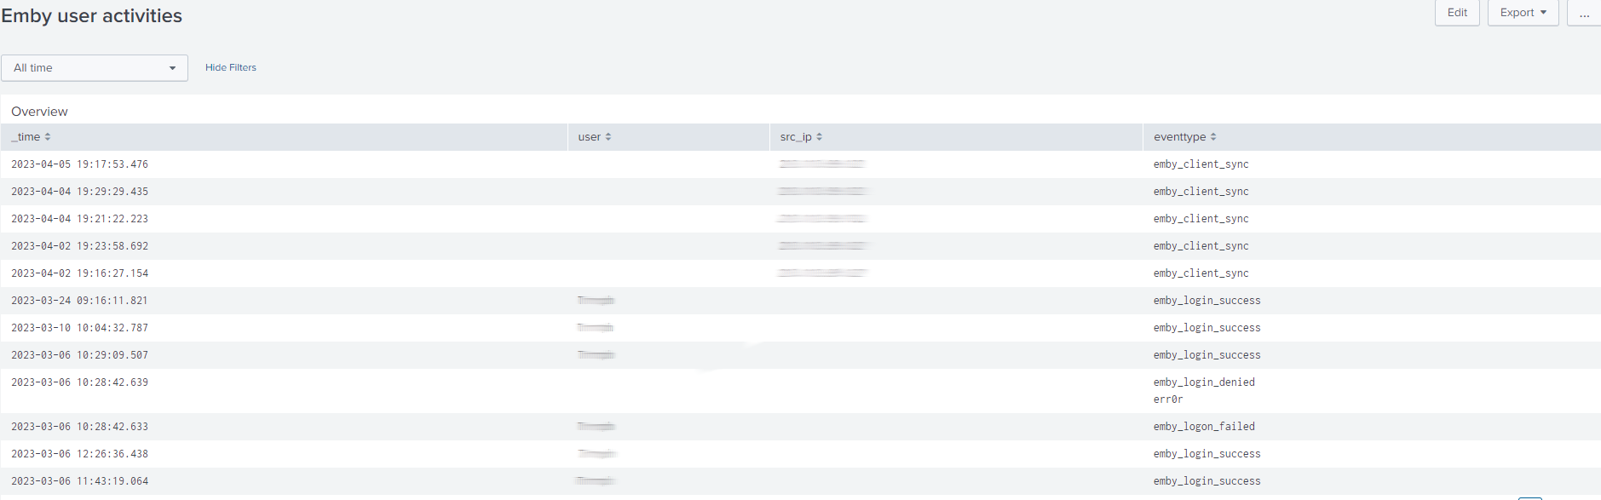Click the Emby user activities dashboard title
This screenshot has width=1601, height=500.
coord(91,16)
